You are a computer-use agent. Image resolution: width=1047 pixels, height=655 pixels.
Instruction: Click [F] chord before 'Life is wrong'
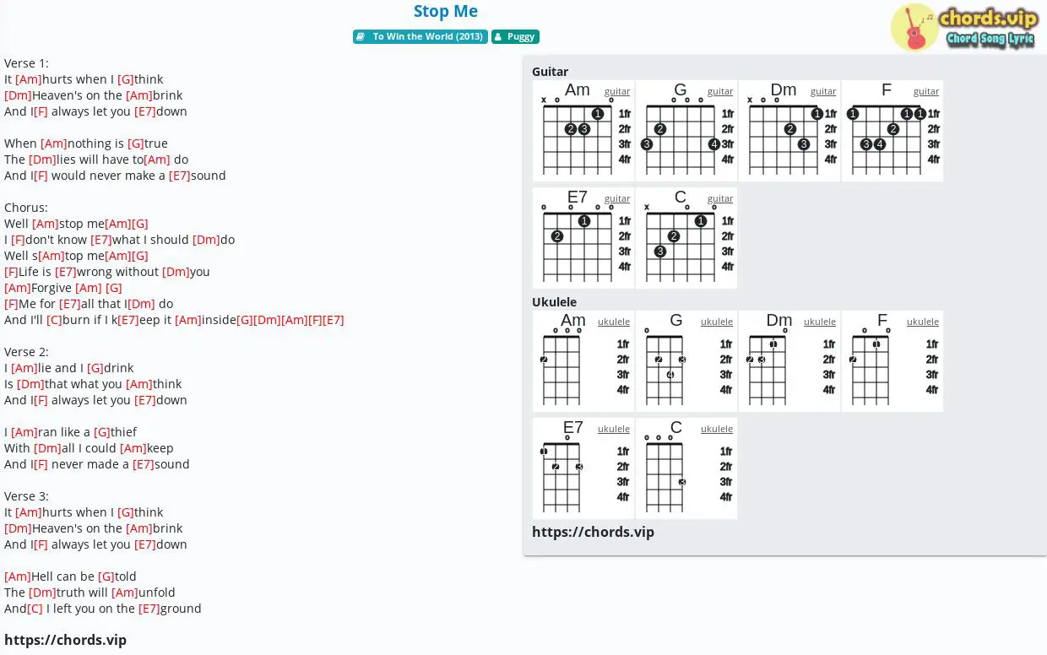tap(11, 272)
